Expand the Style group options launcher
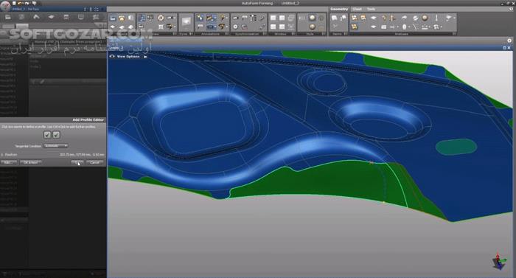This screenshot has height=278, width=516. (324, 34)
